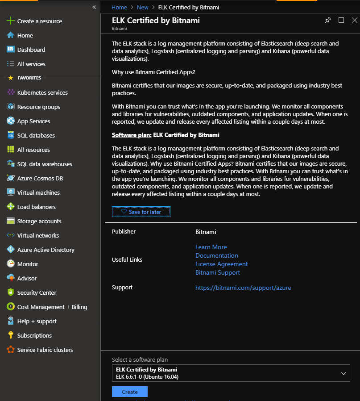Viewport: 360px width, 401px height.
Task: Maximize the ELK Certified blade
Action: [341, 20]
